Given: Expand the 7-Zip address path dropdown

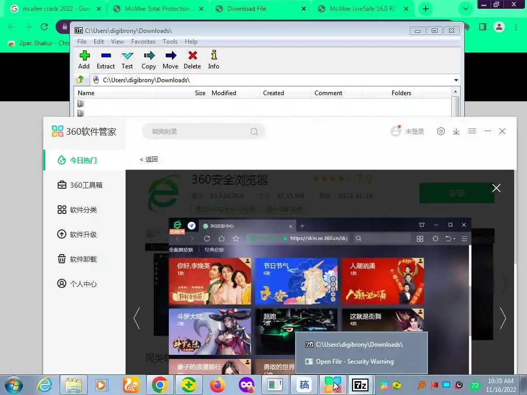Looking at the screenshot, I should coord(456,80).
